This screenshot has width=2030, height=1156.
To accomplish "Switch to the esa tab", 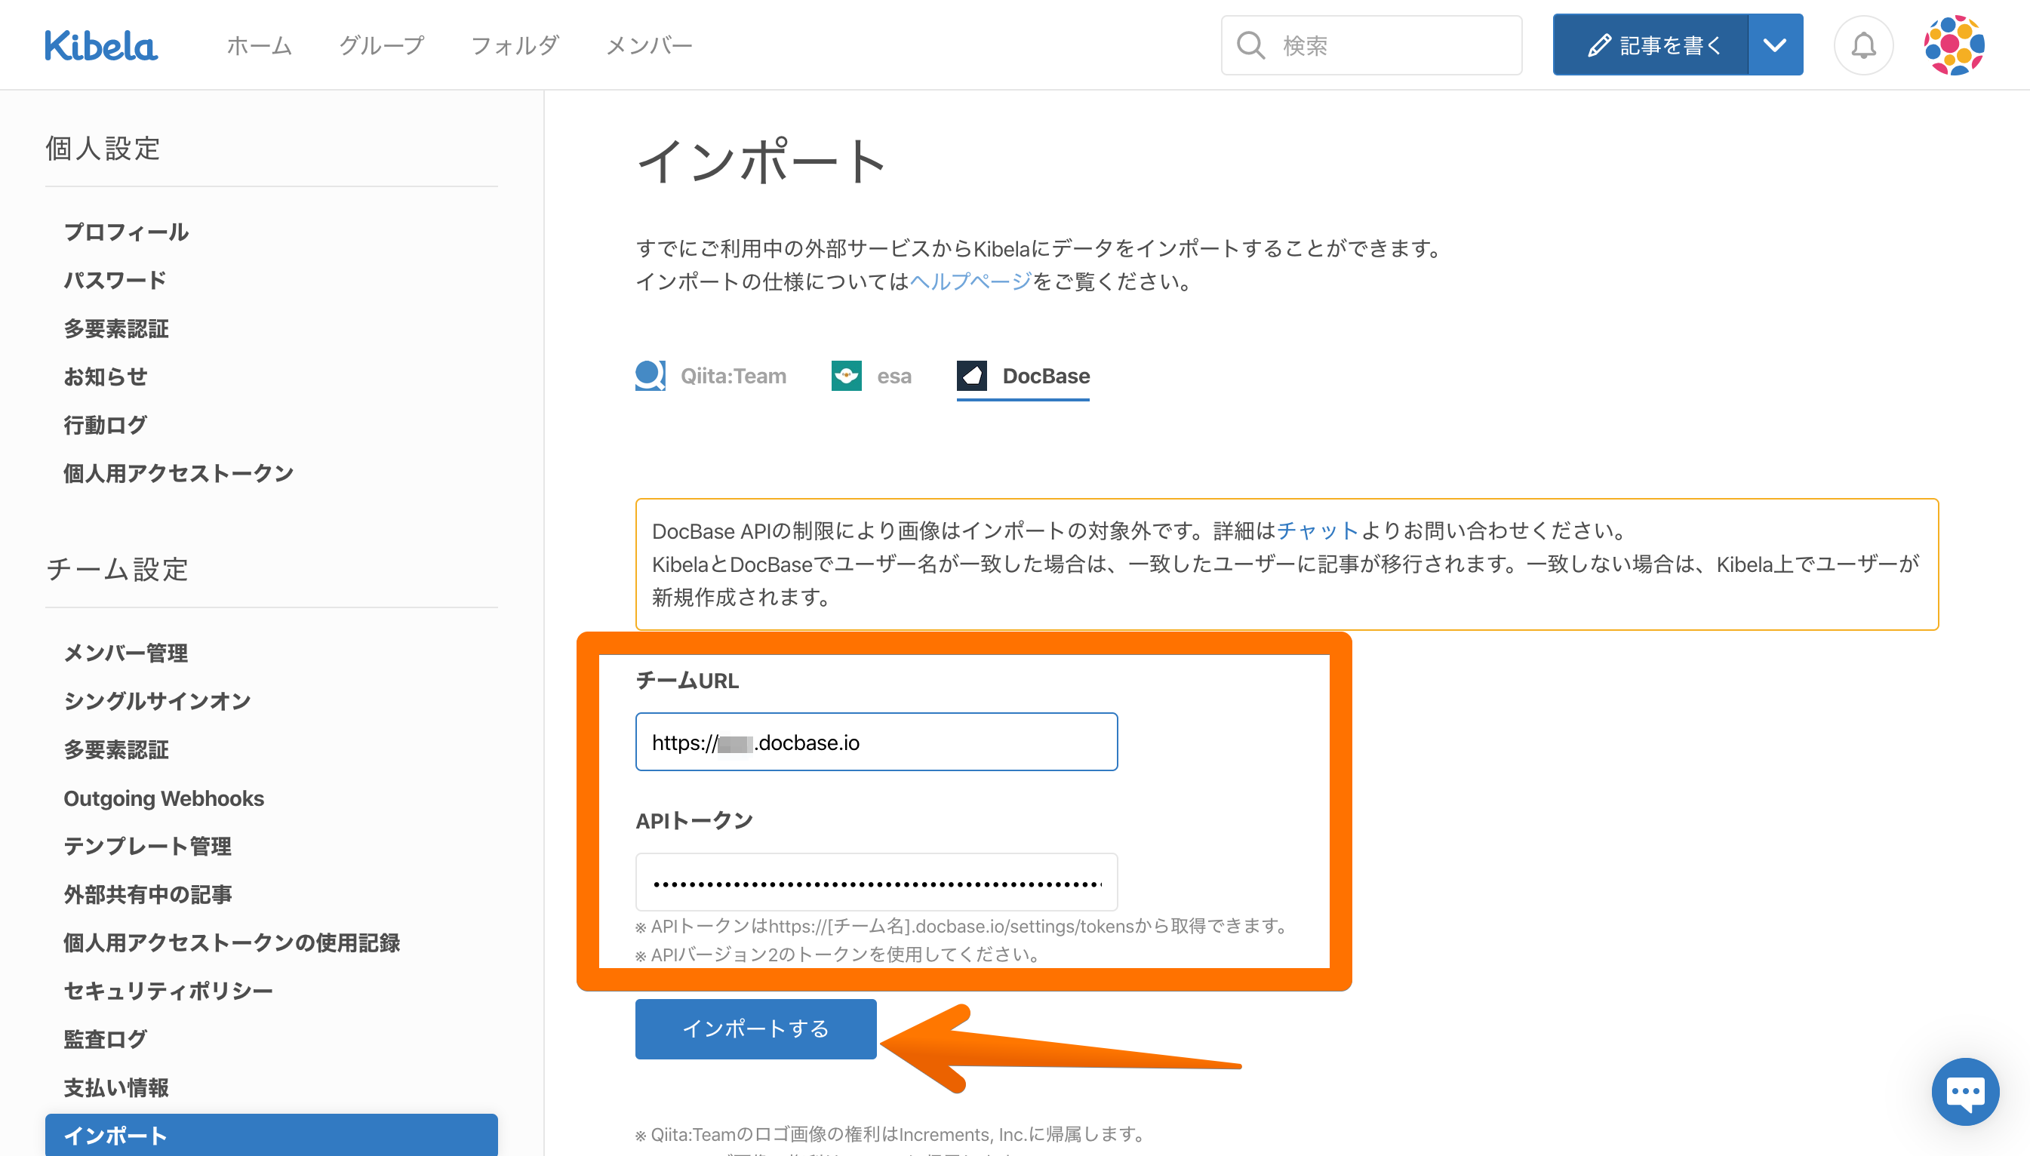I will pyautogui.click(x=894, y=377).
